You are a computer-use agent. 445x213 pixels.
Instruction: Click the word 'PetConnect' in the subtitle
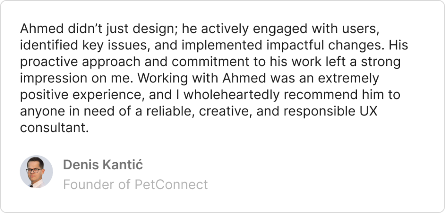point(171,185)
